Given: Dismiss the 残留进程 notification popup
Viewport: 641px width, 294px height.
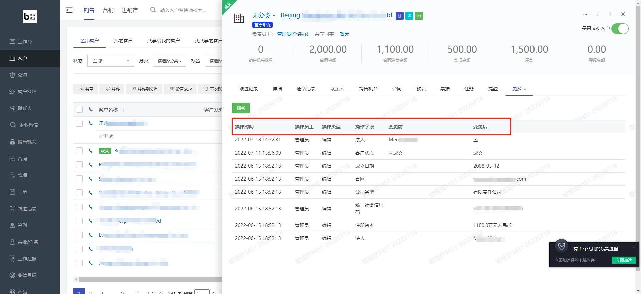Looking at the screenshot, I should (635, 246).
